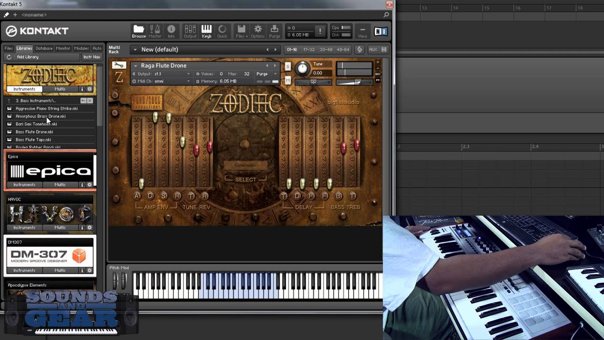
Task: Toggle the amp envelope A button
Action: tap(137, 196)
